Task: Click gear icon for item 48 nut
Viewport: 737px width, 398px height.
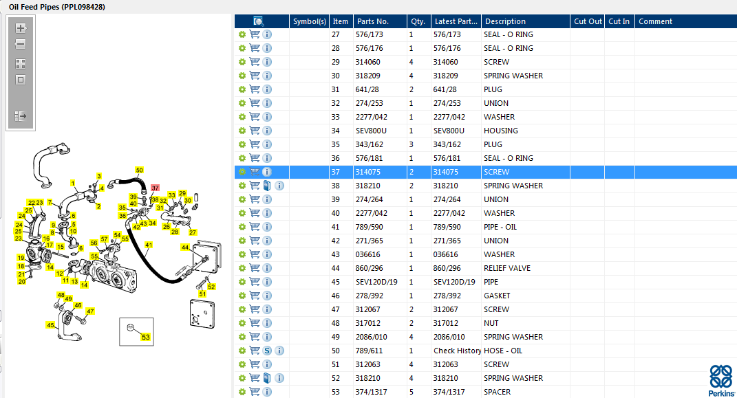Action: coord(242,323)
